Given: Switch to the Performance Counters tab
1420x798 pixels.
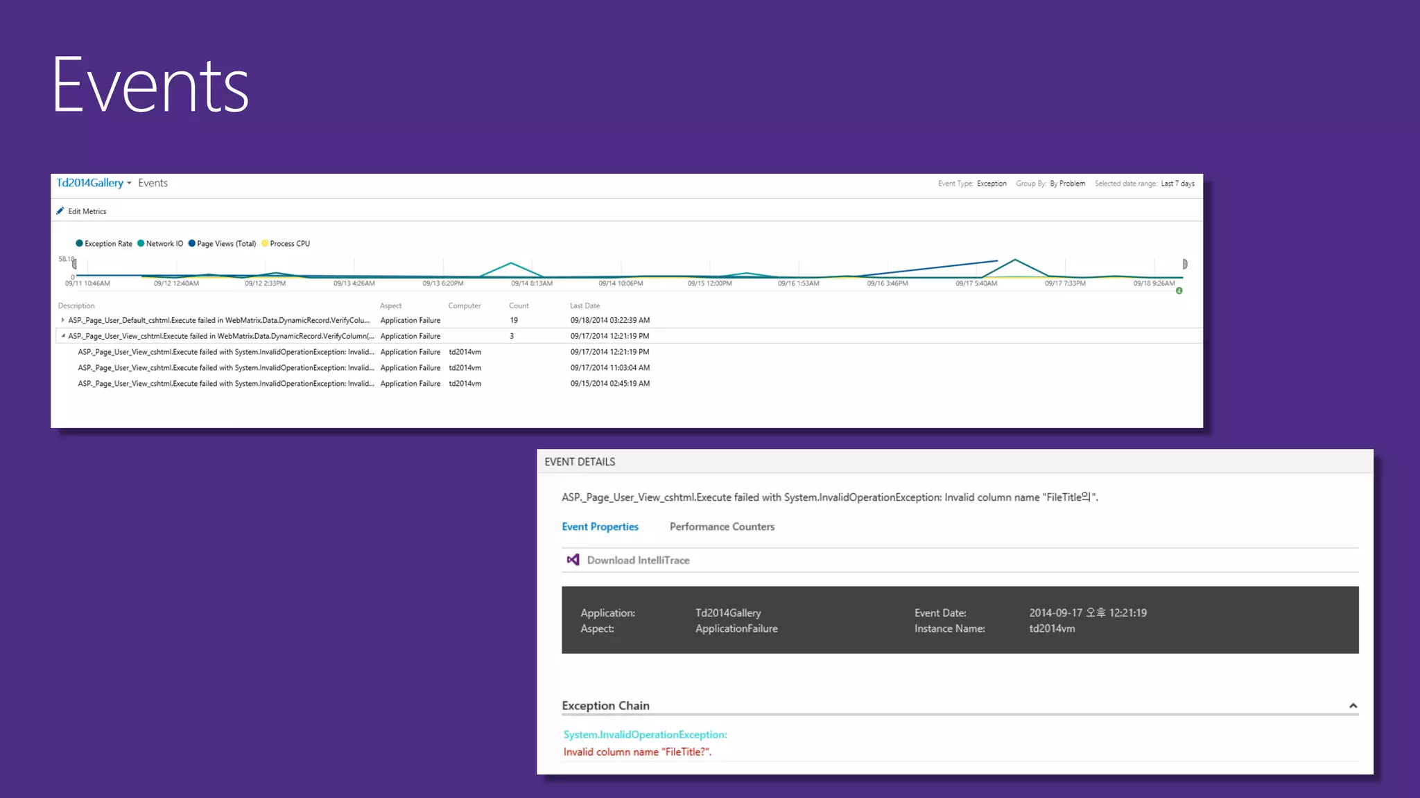Looking at the screenshot, I should 722,526.
